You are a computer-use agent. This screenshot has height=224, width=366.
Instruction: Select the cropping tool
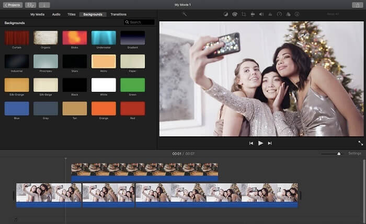click(x=243, y=14)
